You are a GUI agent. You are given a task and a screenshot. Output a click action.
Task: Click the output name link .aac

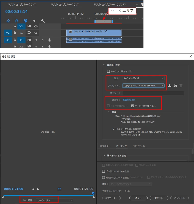tap(129, 100)
